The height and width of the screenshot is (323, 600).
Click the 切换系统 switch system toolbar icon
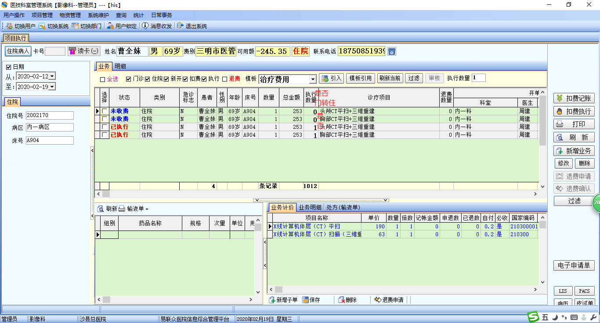point(42,26)
